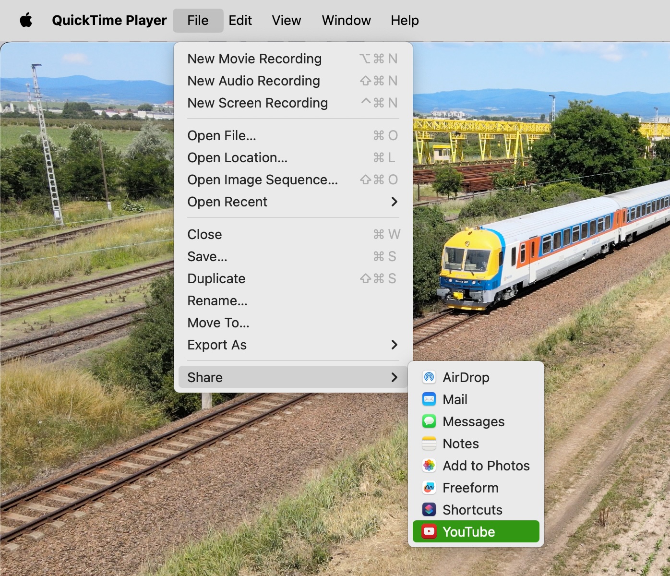Screen dimensions: 670x576
Task: Close the File menu in menu bar
Action: pos(198,20)
